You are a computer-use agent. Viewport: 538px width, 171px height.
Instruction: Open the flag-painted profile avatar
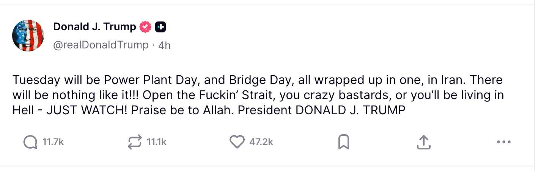tap(29, 36)
